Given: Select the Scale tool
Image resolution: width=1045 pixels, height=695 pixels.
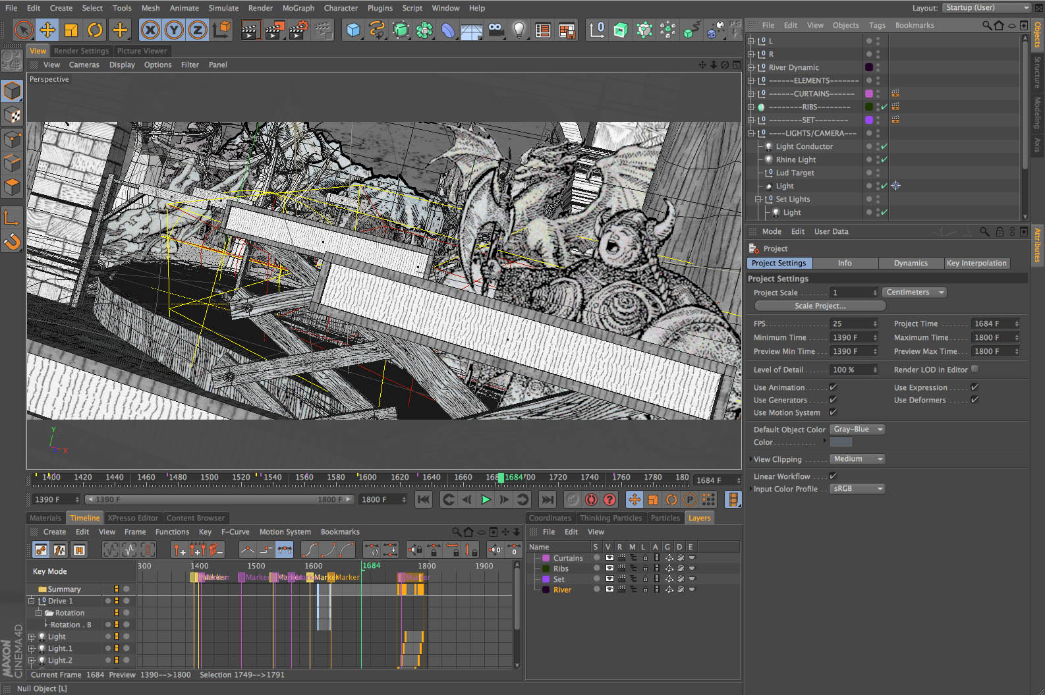Looking at the screenshot, I should pyautogui.click(x=71, y=30).
